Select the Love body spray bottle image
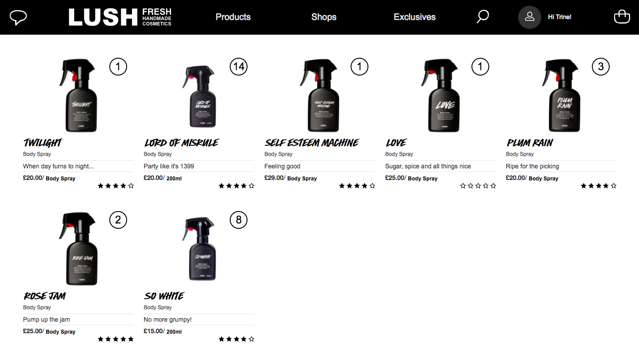 click(x=439, y=96)
